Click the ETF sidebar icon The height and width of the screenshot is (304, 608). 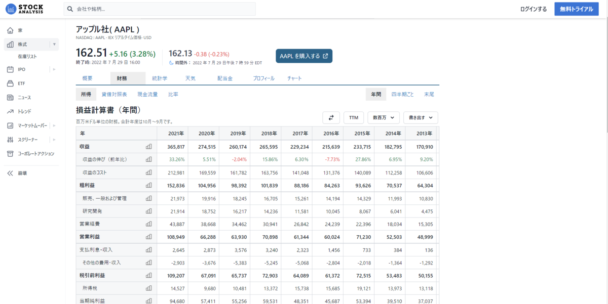click(10, 83)
